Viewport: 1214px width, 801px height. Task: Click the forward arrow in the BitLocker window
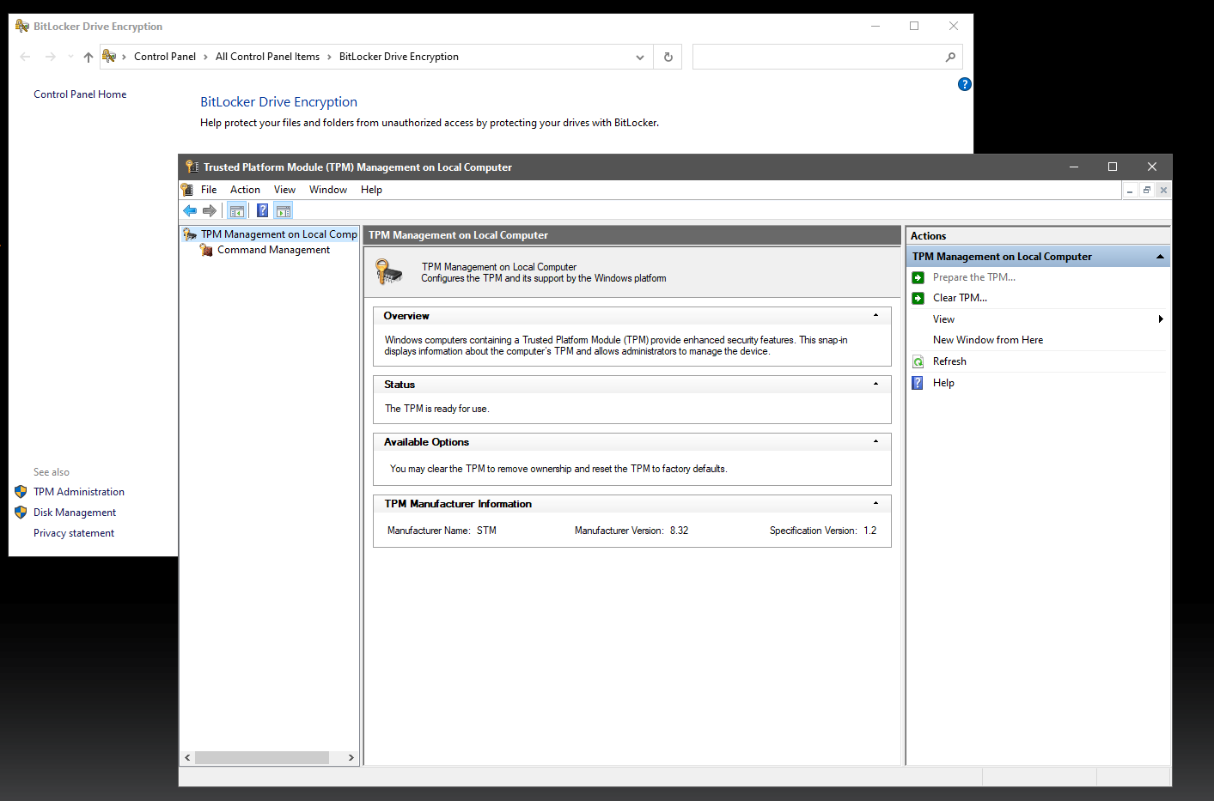tap(51, 57)
